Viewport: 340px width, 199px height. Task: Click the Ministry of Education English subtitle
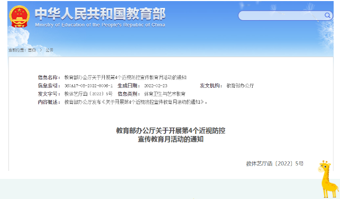pos(100,25)
